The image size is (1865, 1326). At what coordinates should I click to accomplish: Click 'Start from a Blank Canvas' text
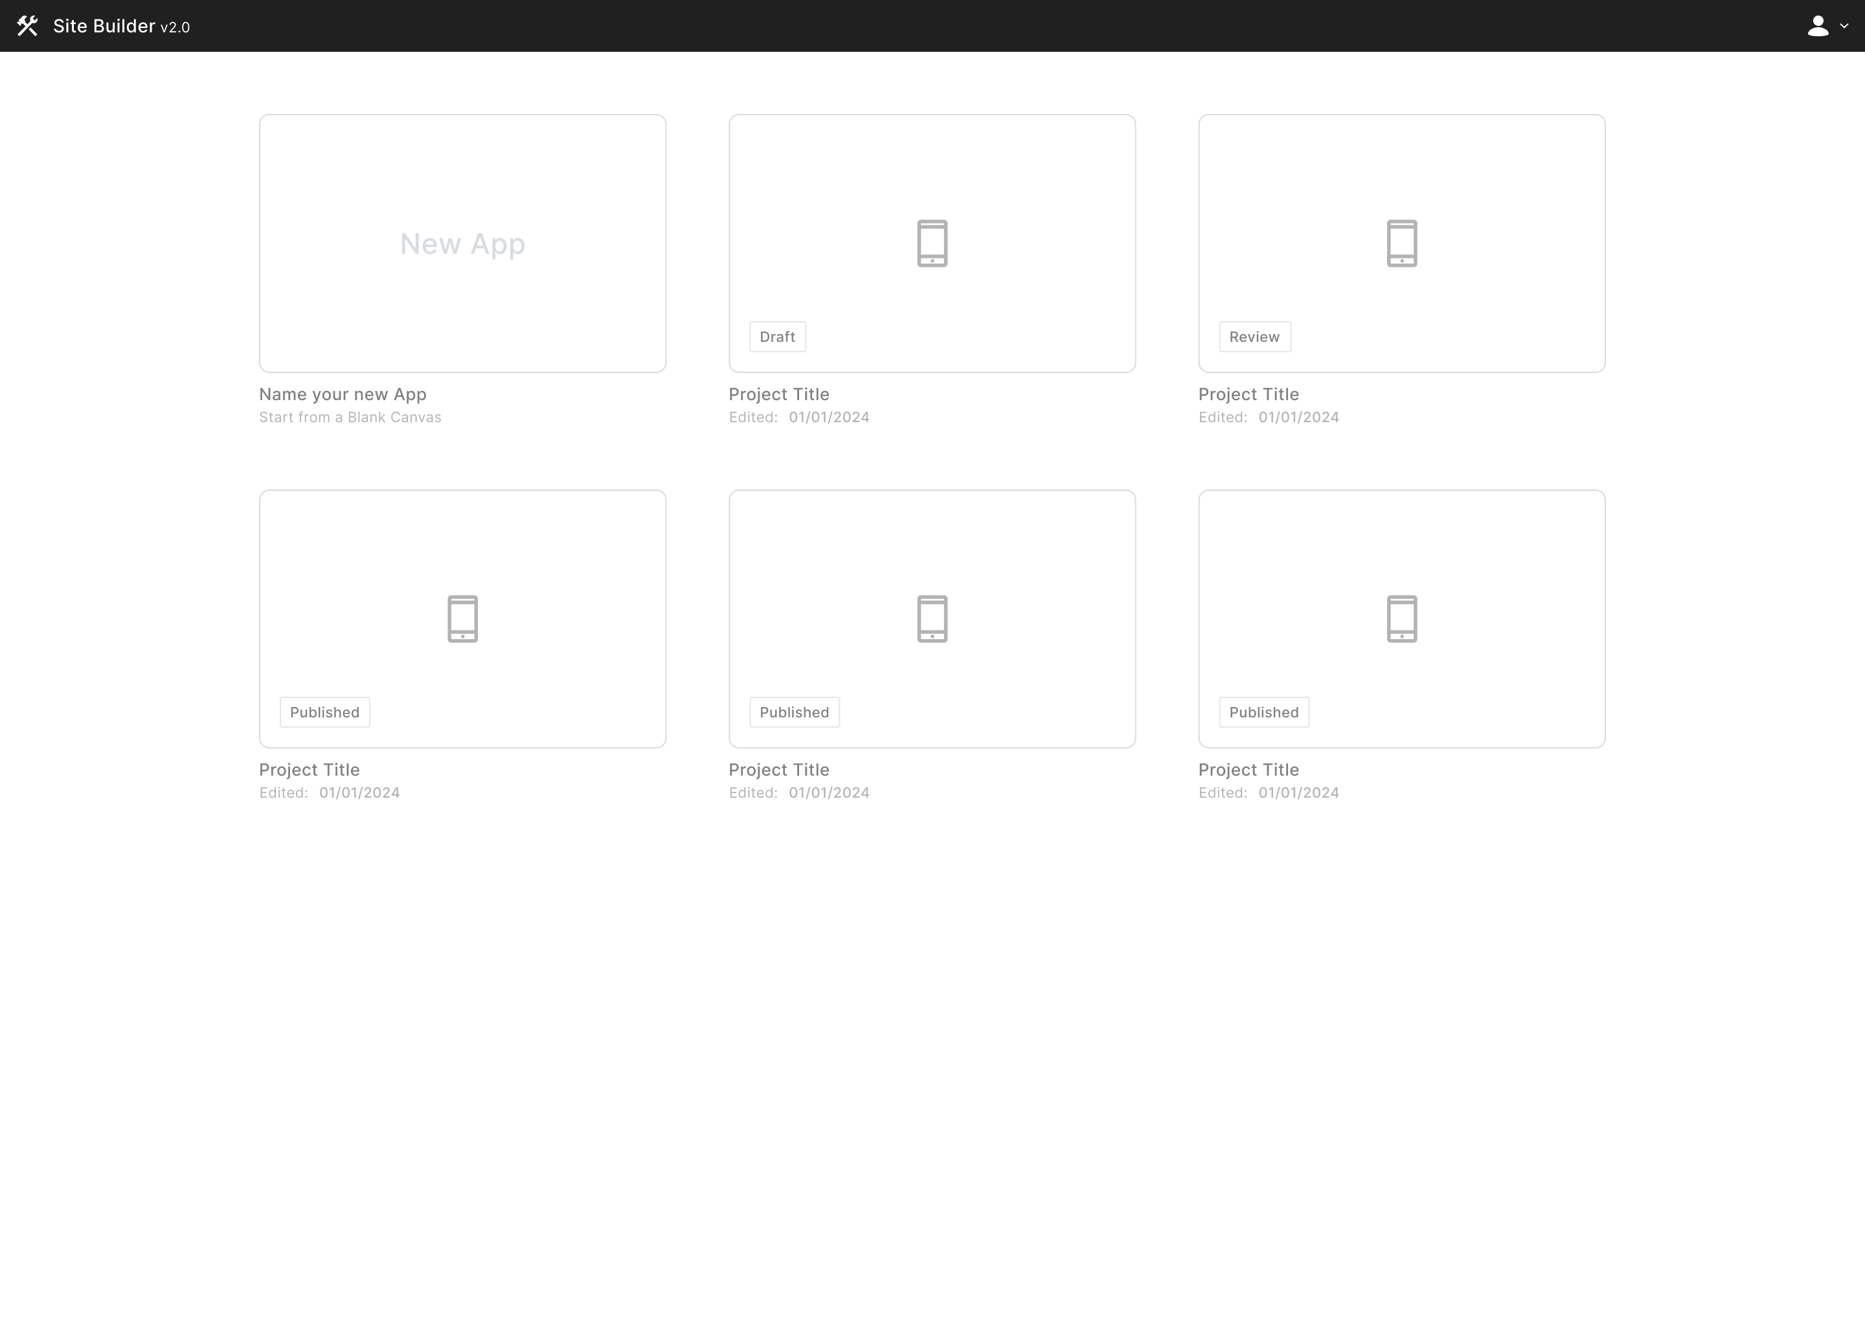[350, 417]
